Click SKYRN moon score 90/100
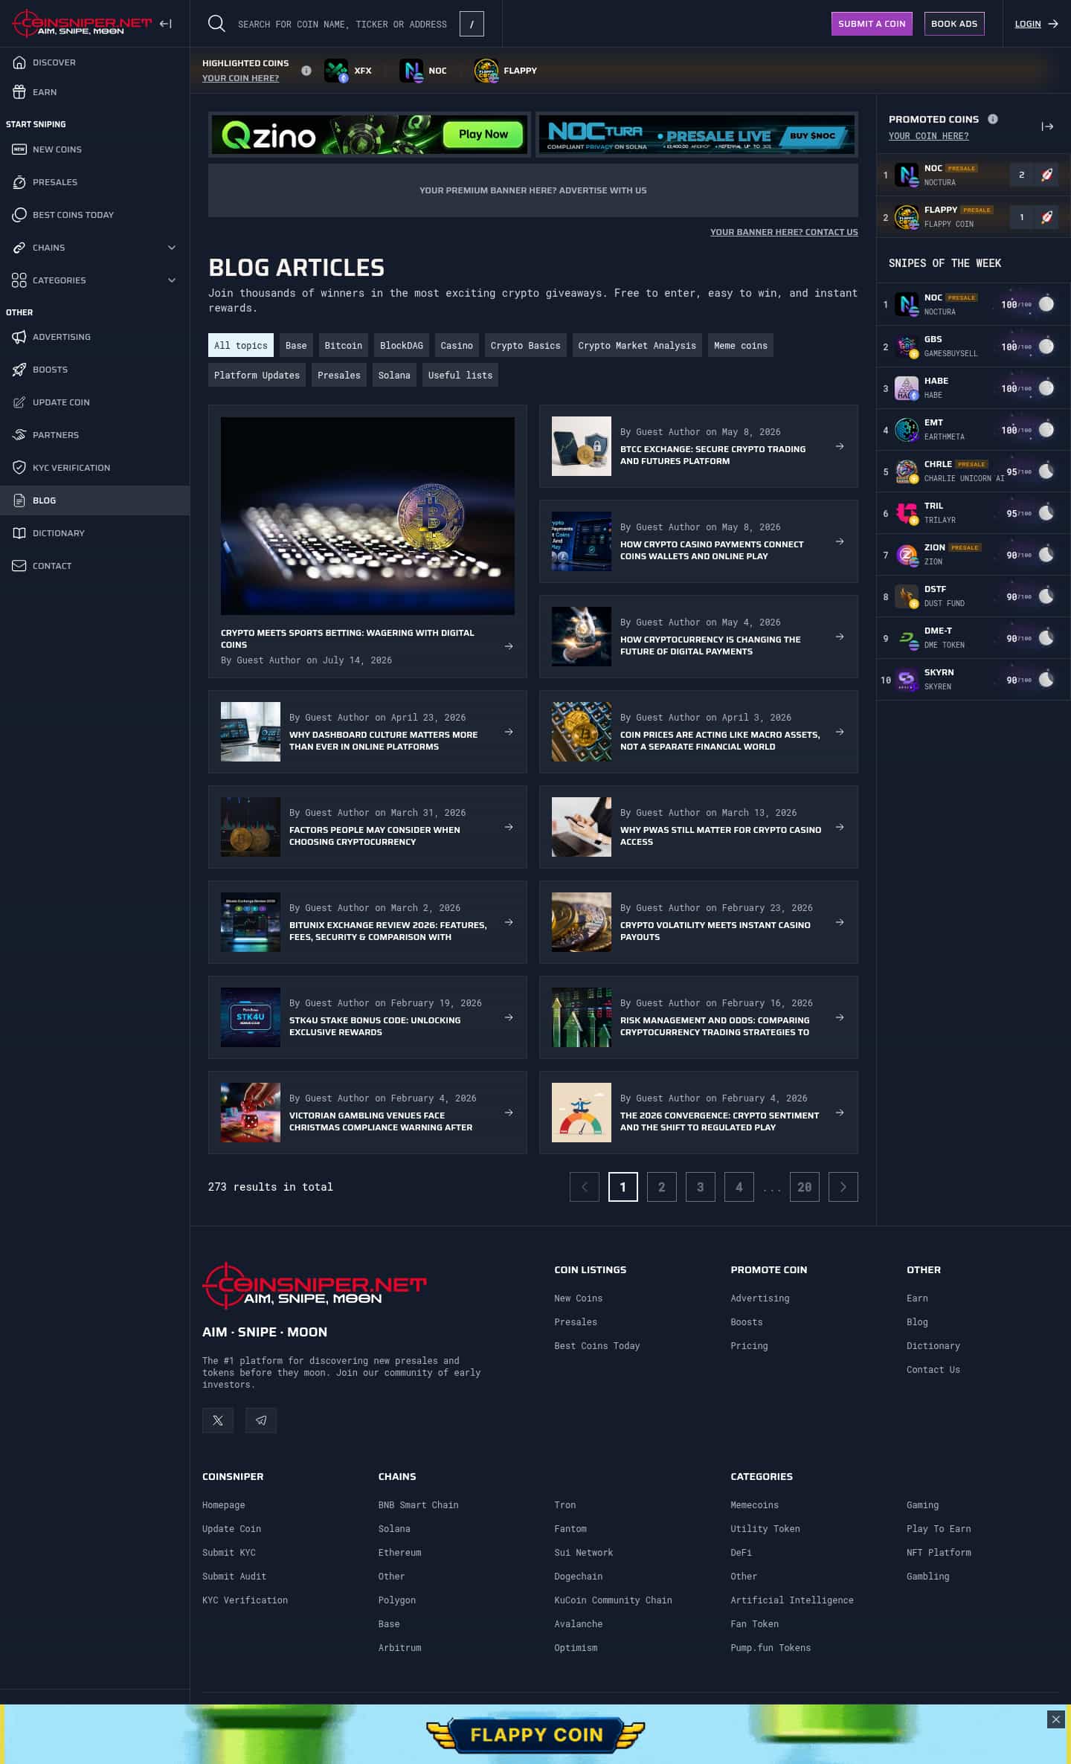1071x1764 pixels. pos(1029,680)
